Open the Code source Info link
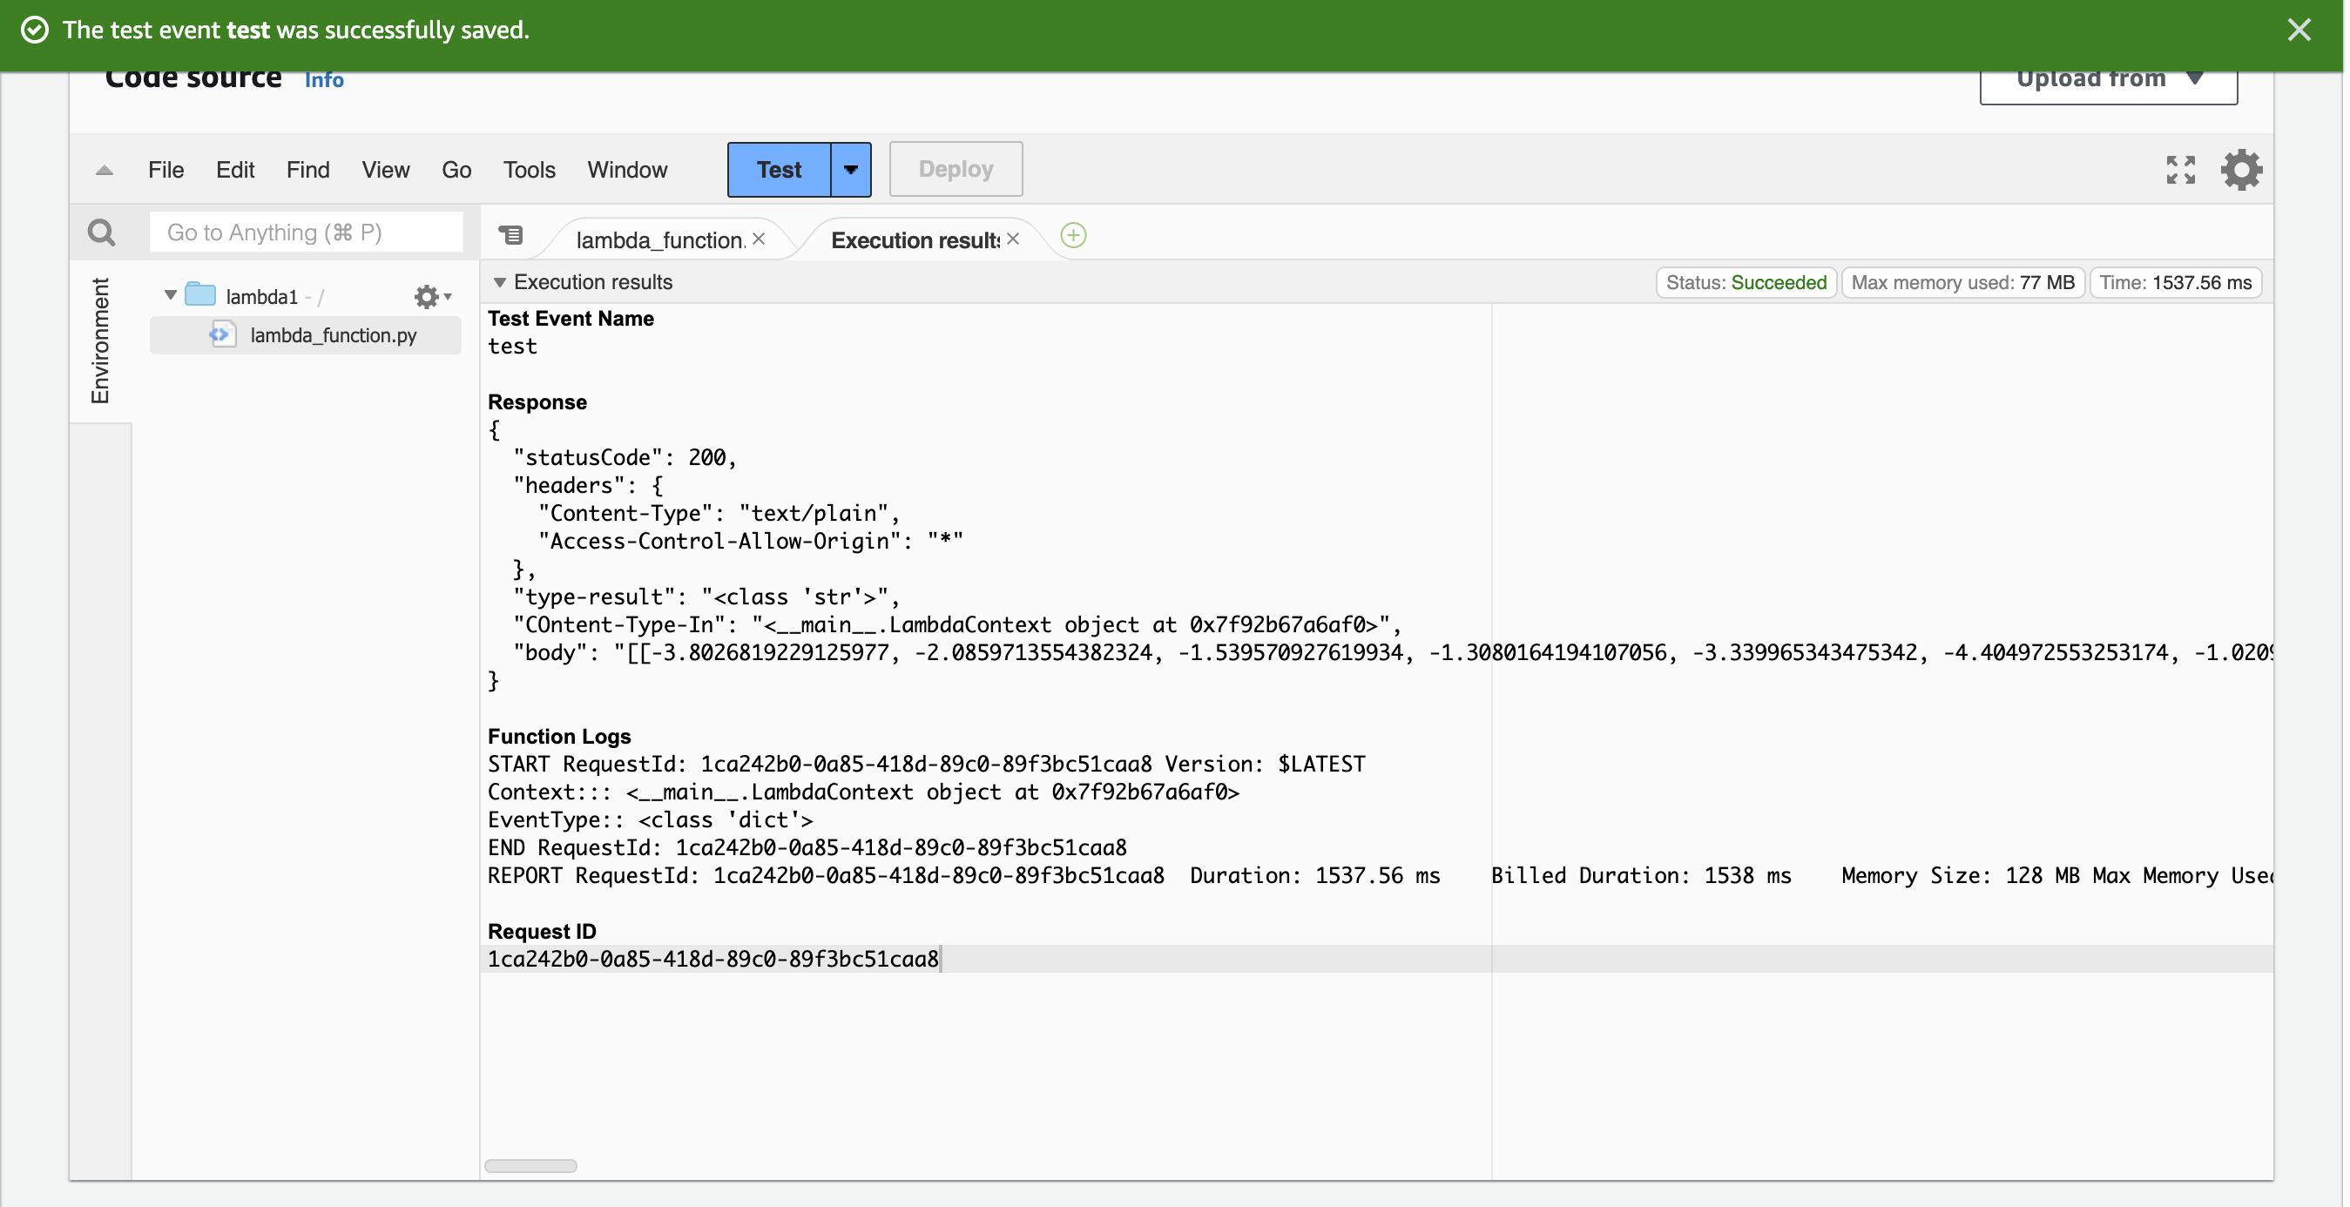2350x1207 pixels. click(x=324, y=80)
